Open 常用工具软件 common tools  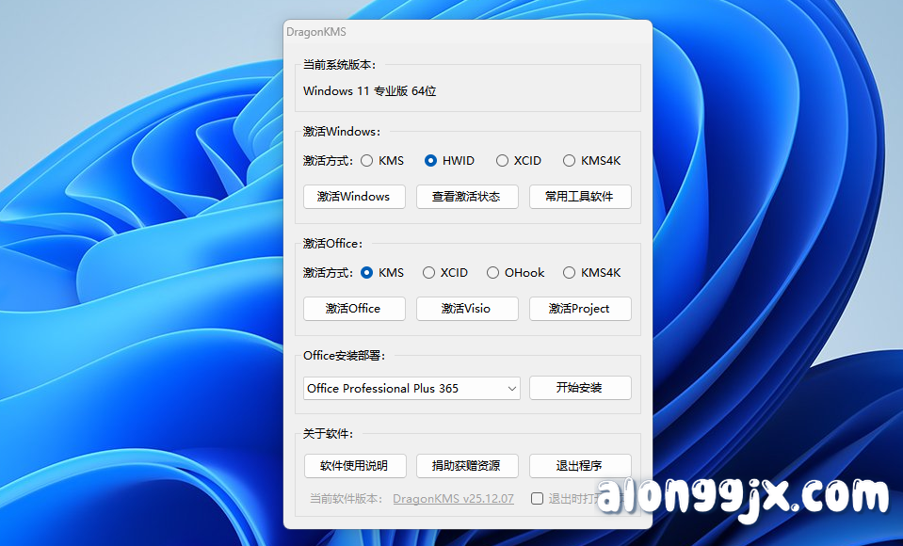coord(580,197)
